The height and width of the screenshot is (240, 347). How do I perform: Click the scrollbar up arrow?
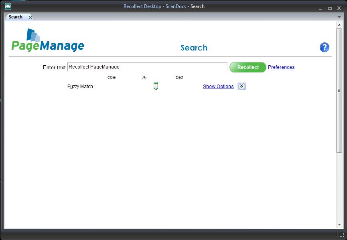coord(339,24)
